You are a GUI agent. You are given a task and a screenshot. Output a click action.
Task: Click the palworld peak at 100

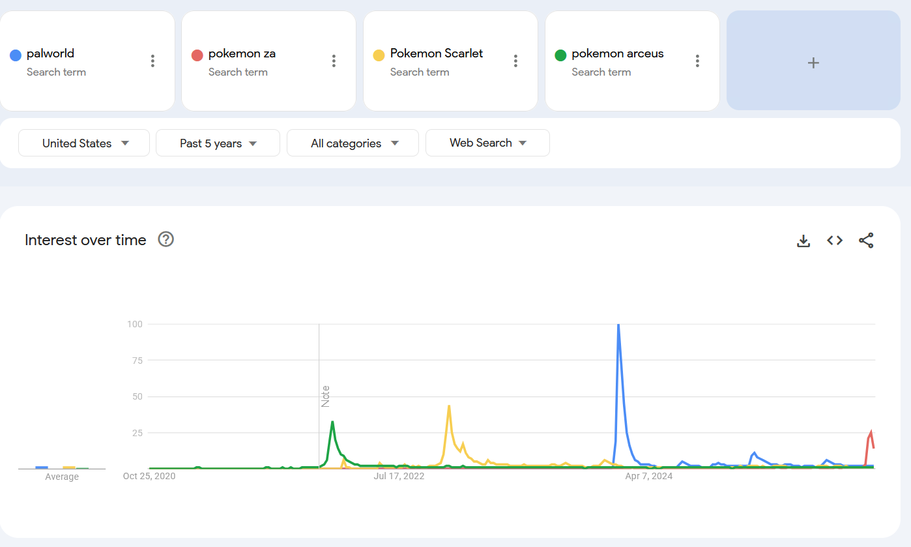618,325
